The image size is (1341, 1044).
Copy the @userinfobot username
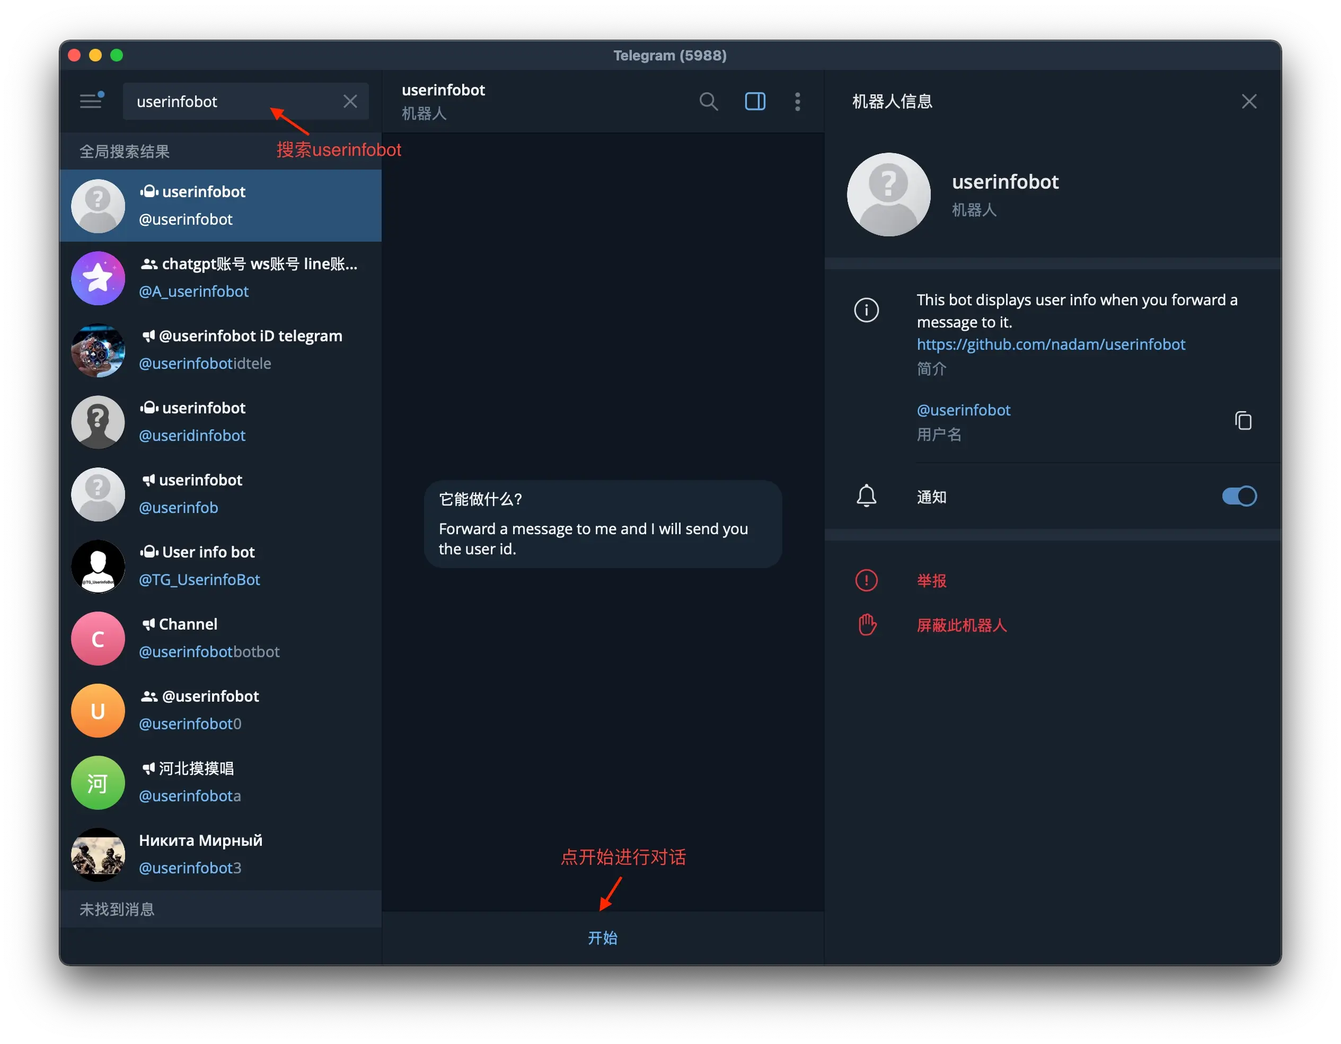coord(1243,421)
